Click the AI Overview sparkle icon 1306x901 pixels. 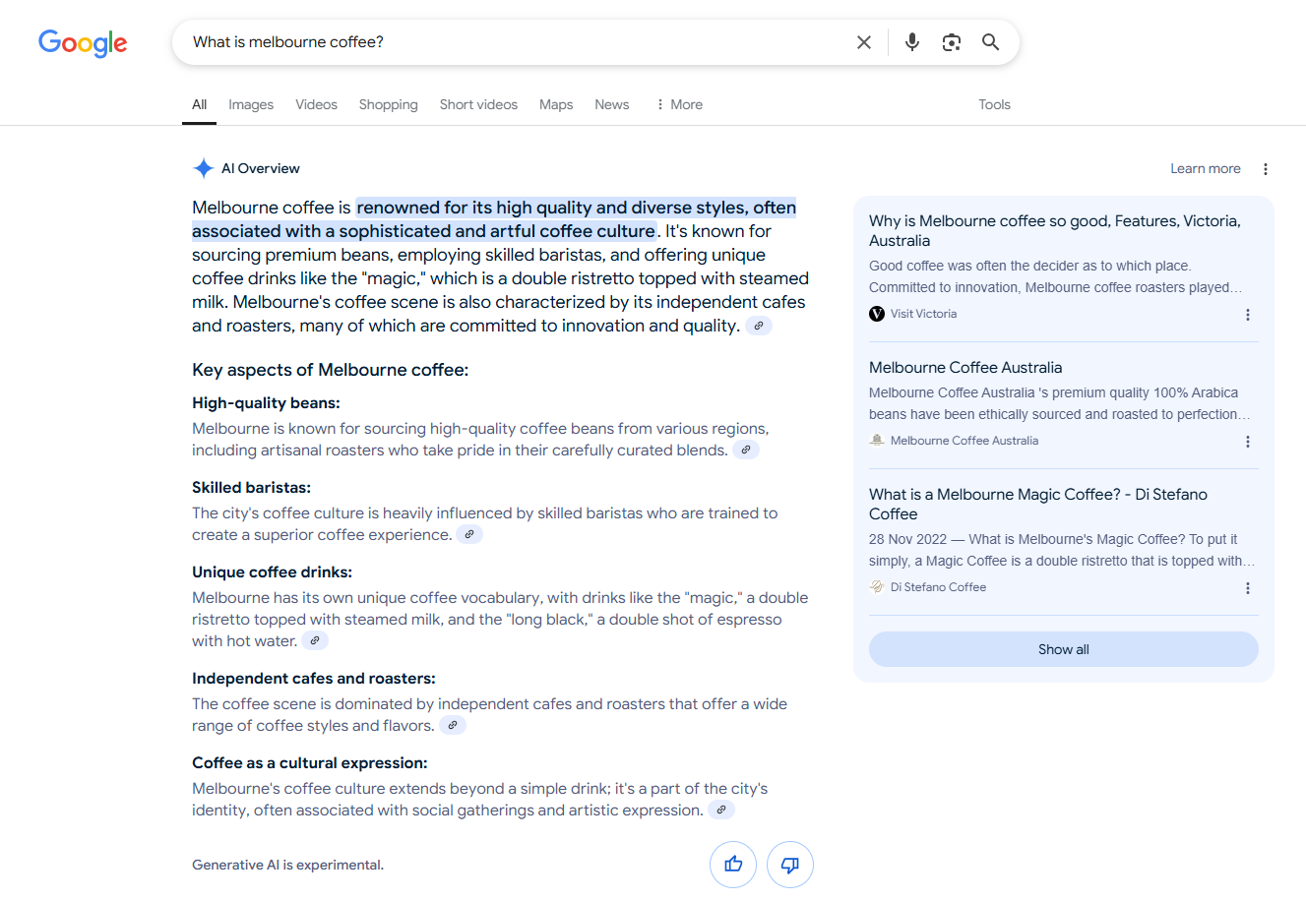(204, 168)
